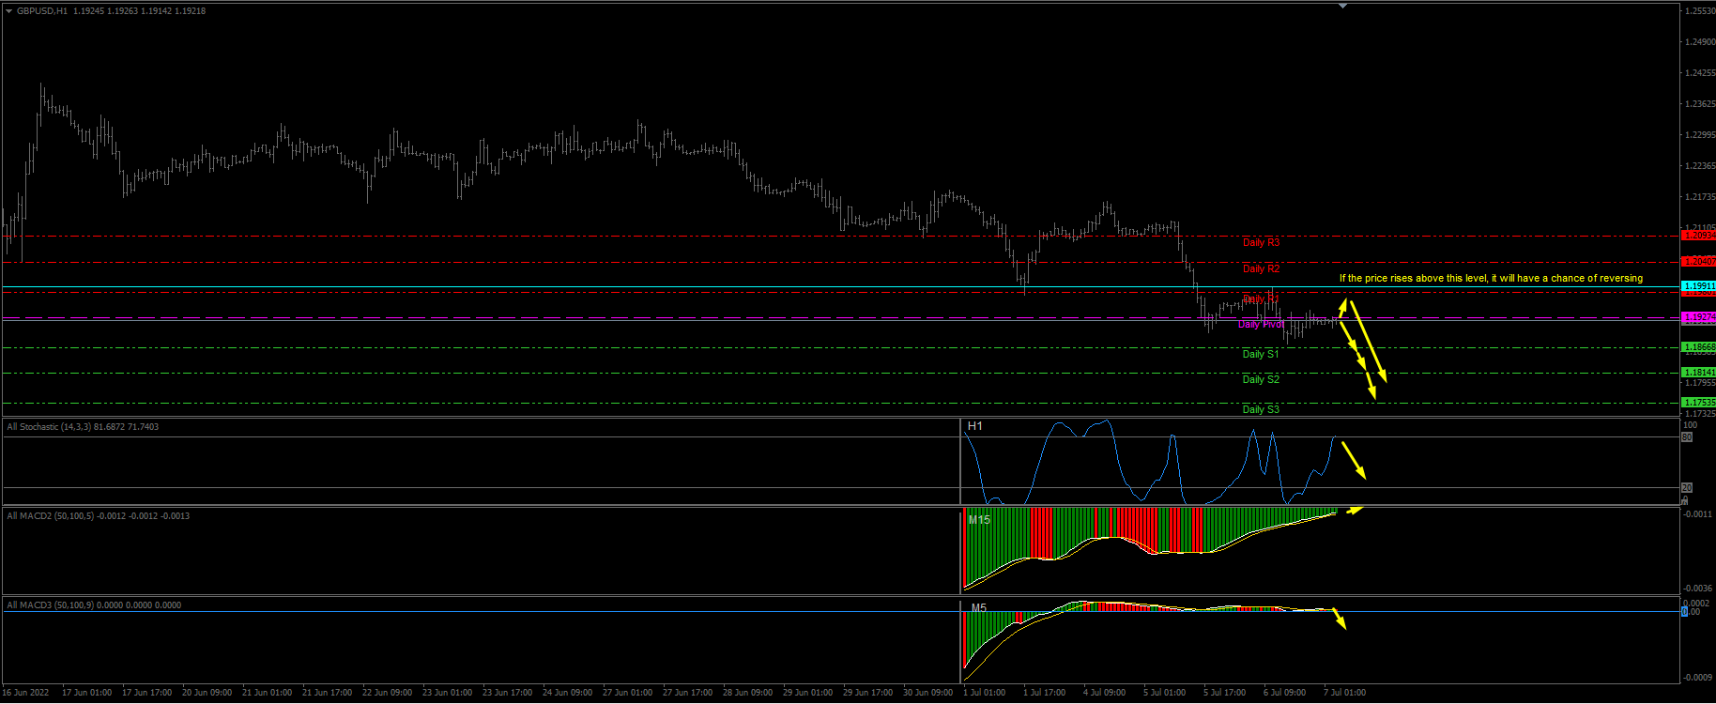
Task: Click the All Stochastic (14,3,3) indicator label
Action: pyautogui.click(x=83, y=427)
